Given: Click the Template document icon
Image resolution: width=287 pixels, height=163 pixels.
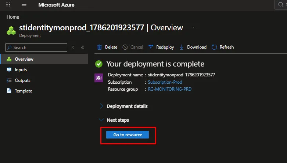Looking at the screenshot, I should [x=9, y=91].
